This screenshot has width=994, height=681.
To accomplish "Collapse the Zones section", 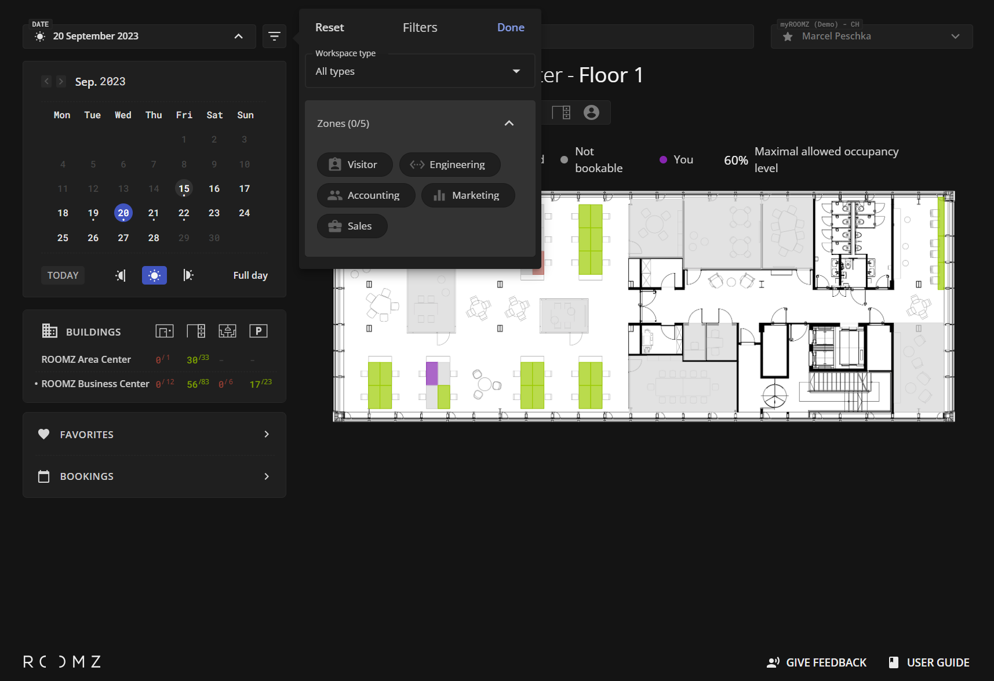I will [x=509, y=123].
